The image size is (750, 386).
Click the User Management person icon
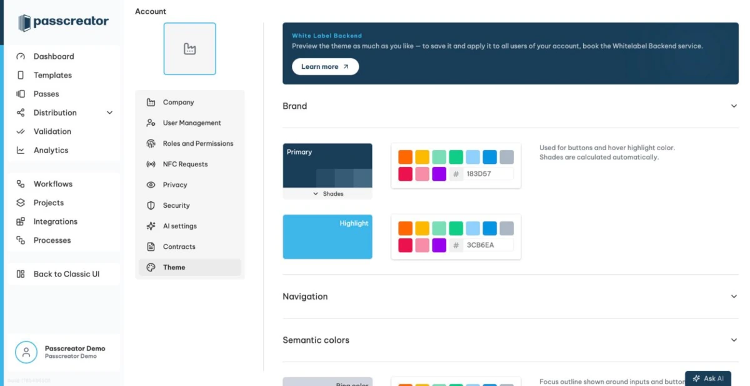pos(151,123)
